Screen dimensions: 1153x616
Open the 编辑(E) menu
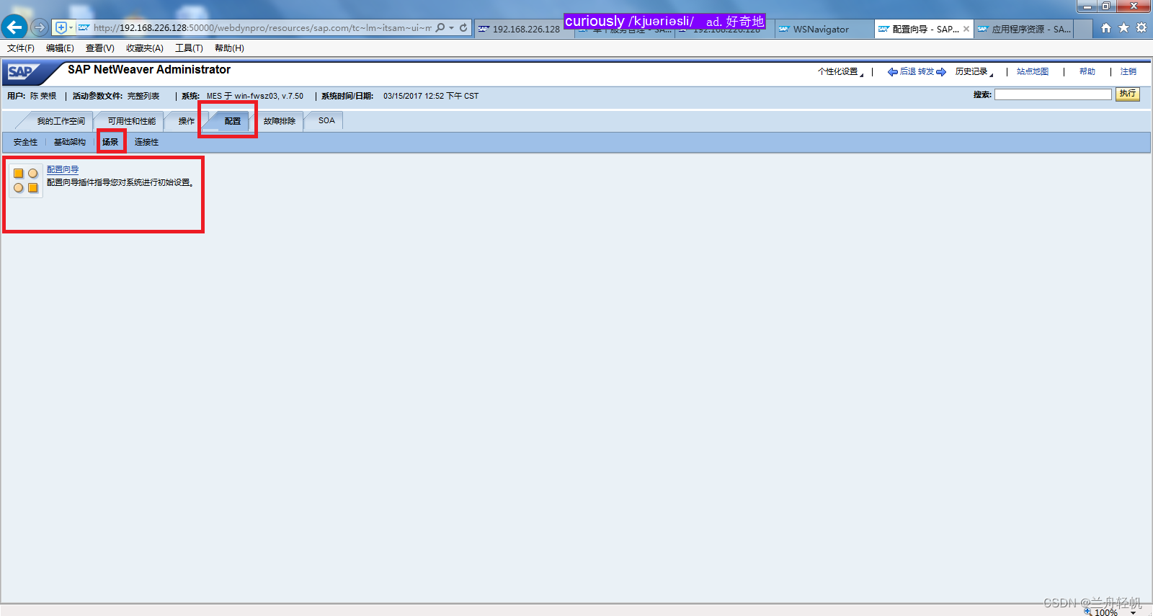tap(60, 48)
